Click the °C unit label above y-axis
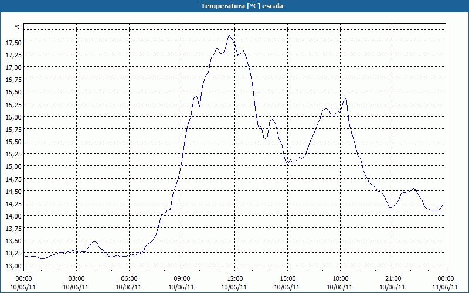469x293 pixels. pyautogui.click(x=18, y=27)
